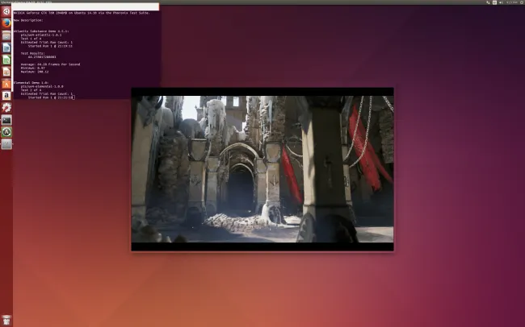Click the 'Elemental Demo 1.0:' terminal line
The height and width of the screenshot is (327, 525).
coord(31,82)
